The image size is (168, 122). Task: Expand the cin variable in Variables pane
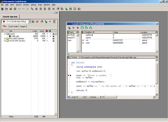click(83, 40)
